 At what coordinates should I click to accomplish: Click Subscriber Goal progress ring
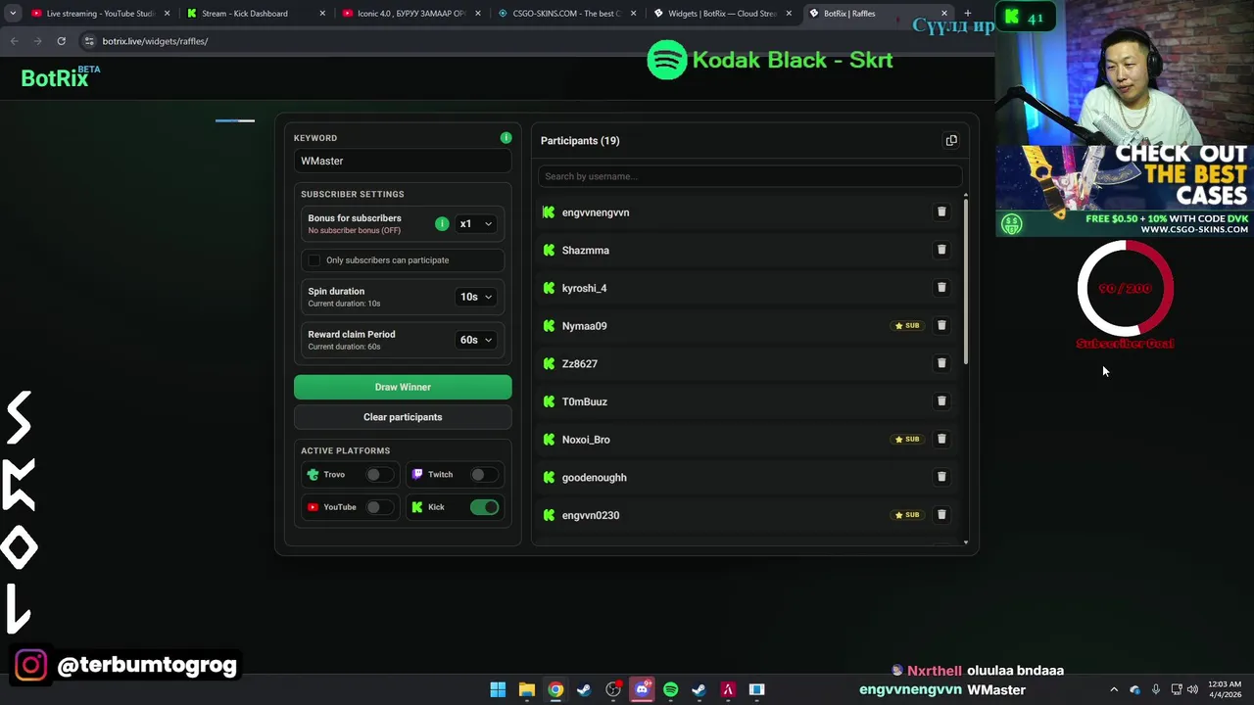click(x=1125, y=288)
